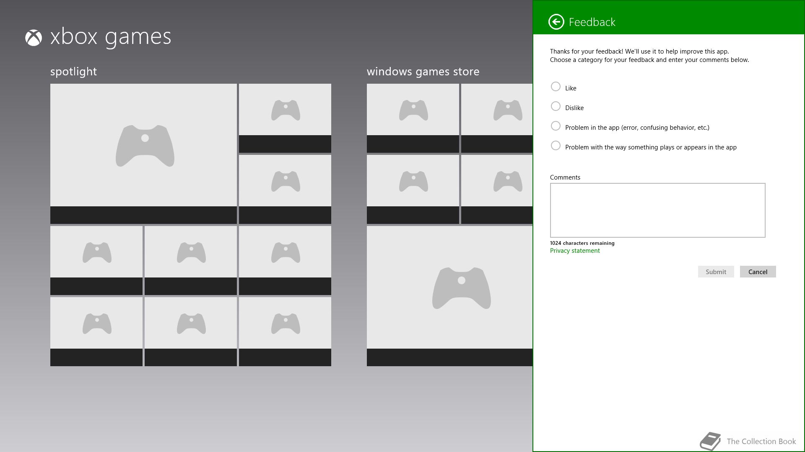Click the Xbox logo icon
The image size is (805, 452).
[x=34, y=38]
